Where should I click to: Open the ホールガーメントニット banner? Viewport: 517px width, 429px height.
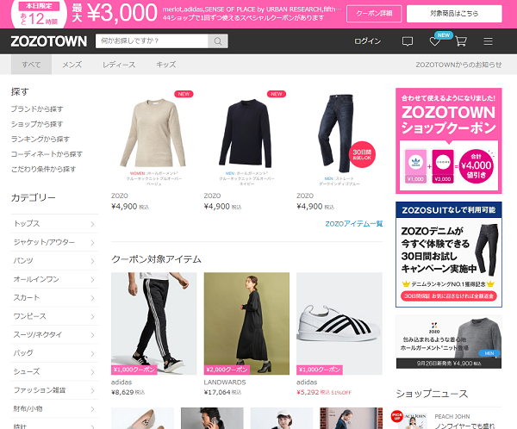pos(449,342)
